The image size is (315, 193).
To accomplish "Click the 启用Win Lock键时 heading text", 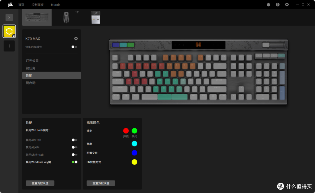I will [38, 130].
